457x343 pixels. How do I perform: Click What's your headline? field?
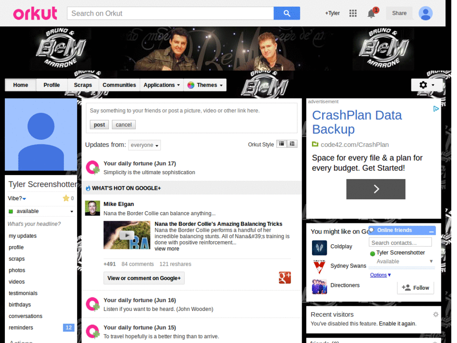pos(34,224)
